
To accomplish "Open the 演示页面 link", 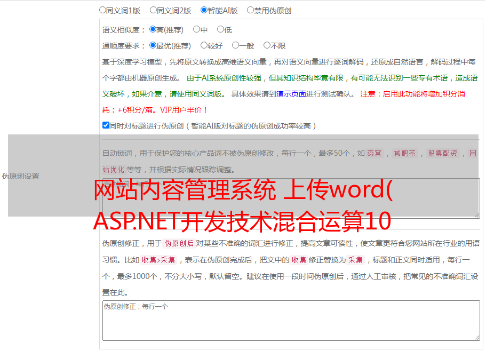I will click(291, 94).
